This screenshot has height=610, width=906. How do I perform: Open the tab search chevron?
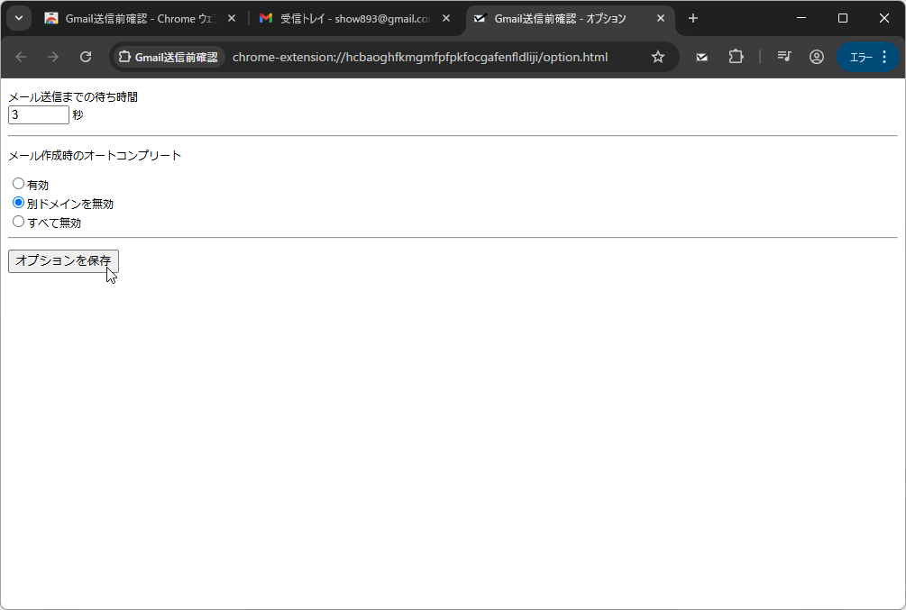18,17
